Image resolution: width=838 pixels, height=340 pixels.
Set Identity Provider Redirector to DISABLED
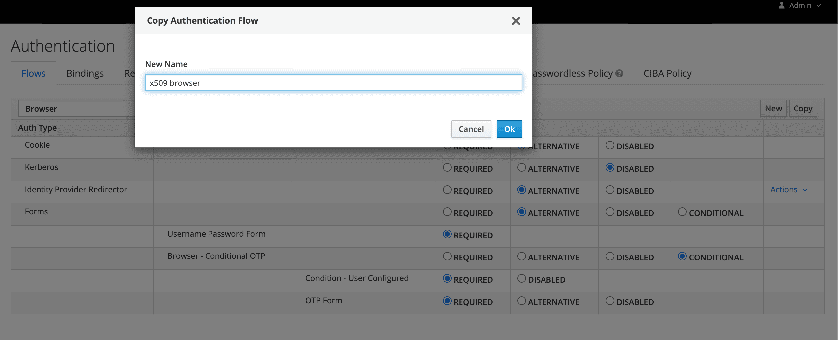pos(610,190)
